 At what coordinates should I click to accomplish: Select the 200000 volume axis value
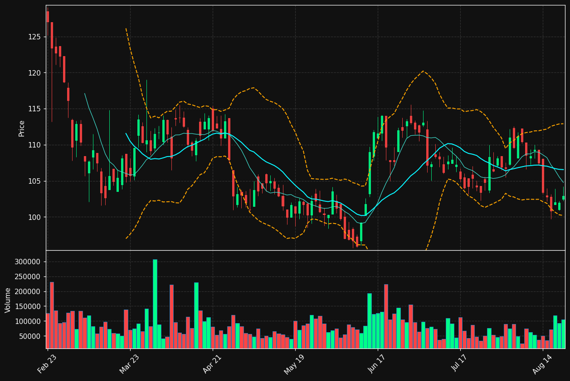coord(28,291)
